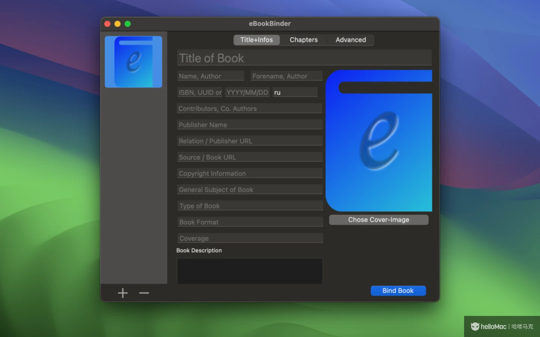This screenshot has width=540, height=337.
Task: Click the General Subject of Book field
Action: (x=250, y=190)
